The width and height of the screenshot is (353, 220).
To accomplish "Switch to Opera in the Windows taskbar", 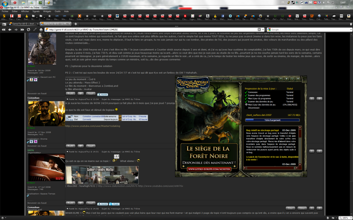I will pyautogui.click(x=14, y=3).
